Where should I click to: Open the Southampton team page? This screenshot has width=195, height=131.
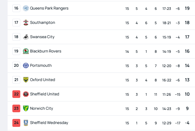click(42, 23)
